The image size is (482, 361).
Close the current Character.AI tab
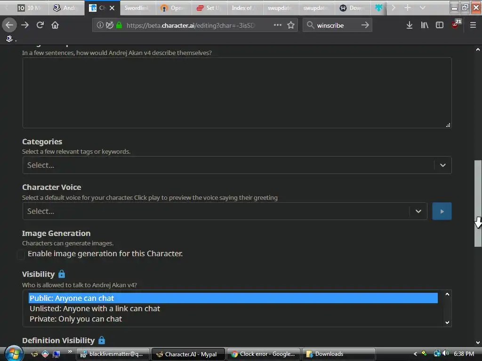pyautogui.click(x=112, y=8)
